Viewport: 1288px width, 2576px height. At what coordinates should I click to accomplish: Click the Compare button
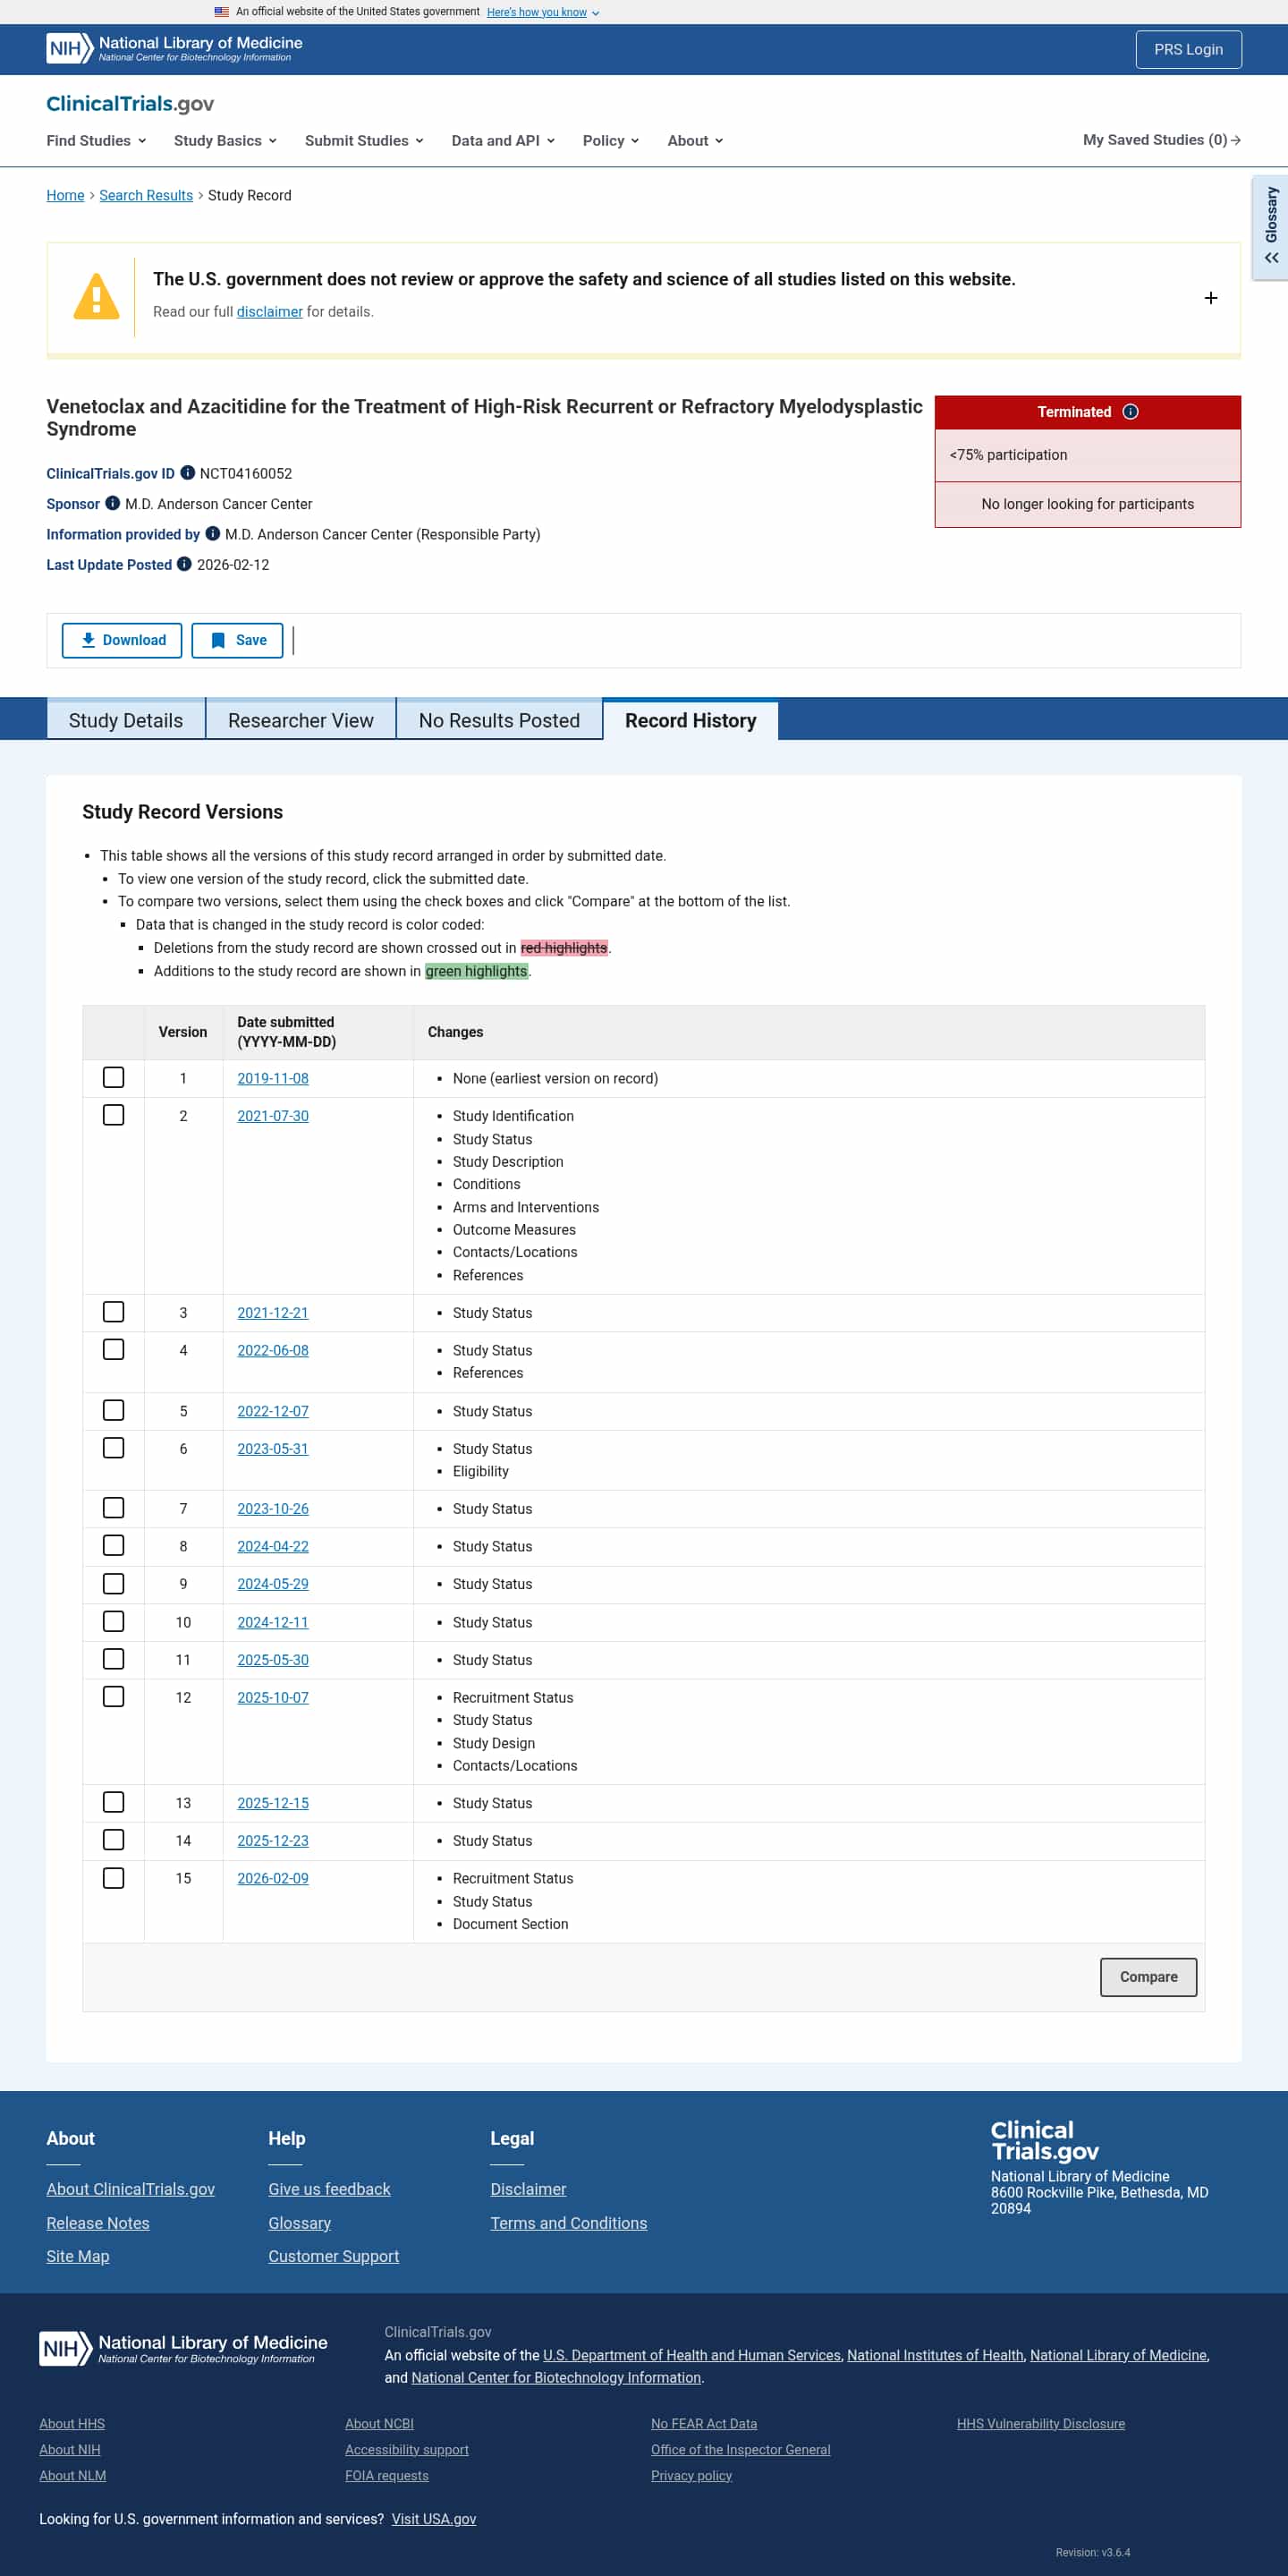1148,1977
